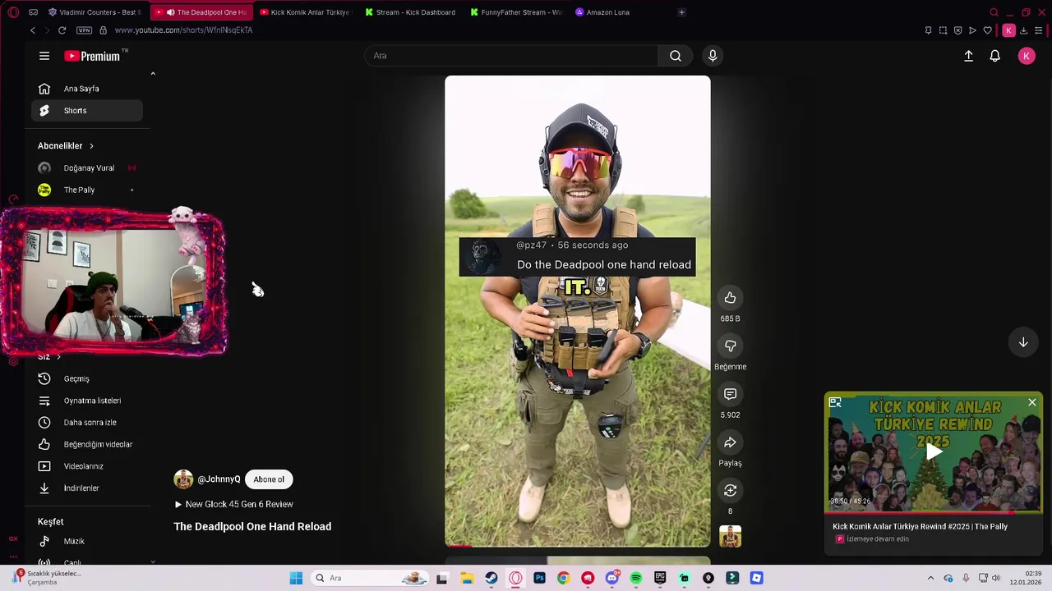The height and width of the screenshot is (591, 1052).
Task: Switch to FunnyFather Stream tab
Action: (516, 12)
